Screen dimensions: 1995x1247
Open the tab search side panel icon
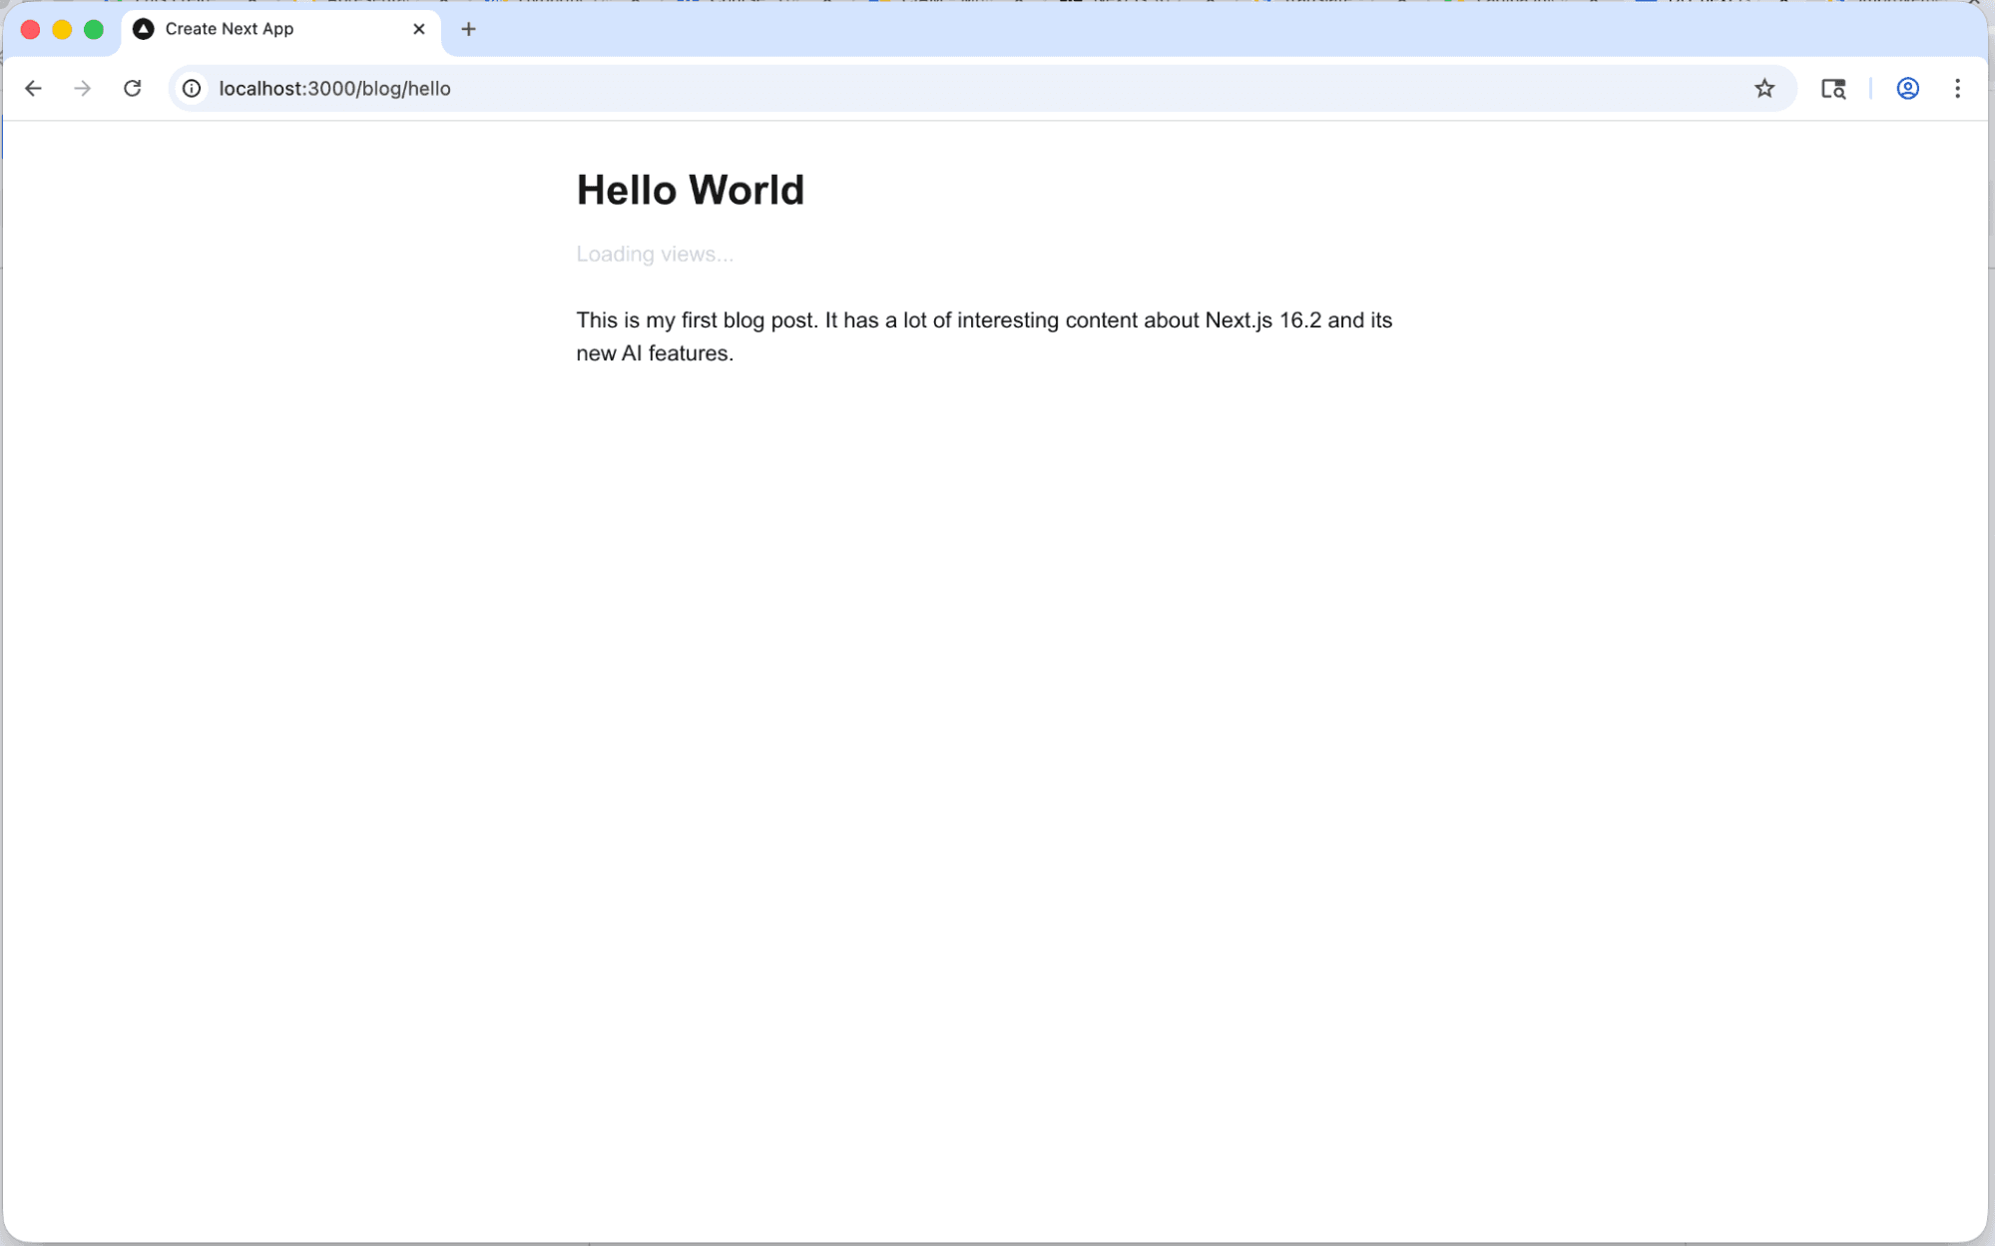[1832, 89]
